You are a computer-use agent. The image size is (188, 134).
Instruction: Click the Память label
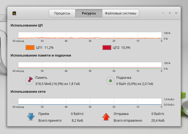(x=41, y=78)
